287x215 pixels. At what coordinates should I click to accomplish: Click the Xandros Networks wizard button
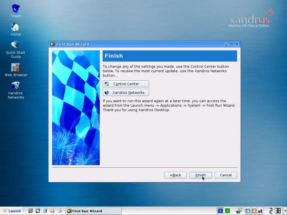point(126,92)
